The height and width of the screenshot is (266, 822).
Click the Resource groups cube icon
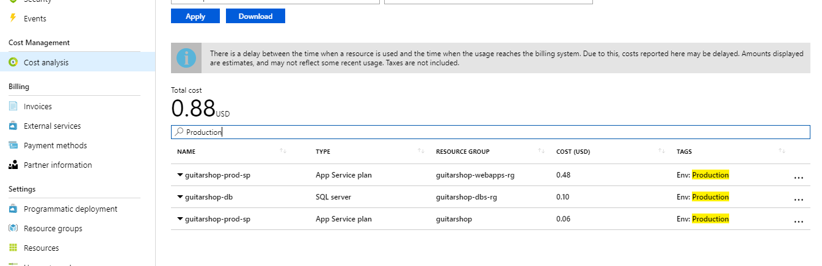(13, 228)
